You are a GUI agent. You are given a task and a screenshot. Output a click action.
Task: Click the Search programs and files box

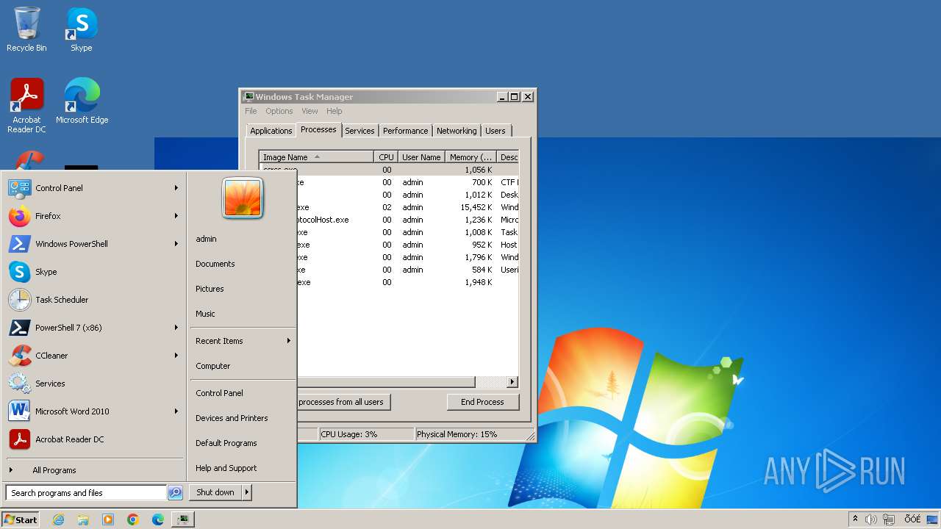pos(86,493)
